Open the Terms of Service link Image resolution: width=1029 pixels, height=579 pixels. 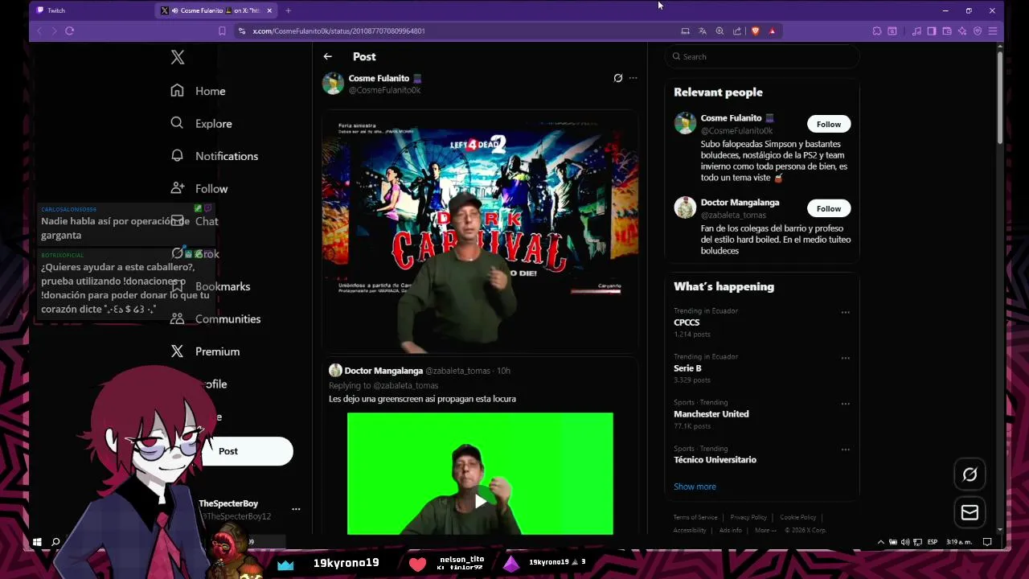pyautogui.click(x=695, y=517)
